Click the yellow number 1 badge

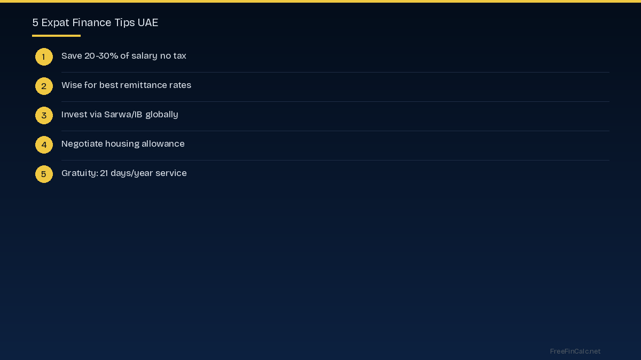point(44,57)
